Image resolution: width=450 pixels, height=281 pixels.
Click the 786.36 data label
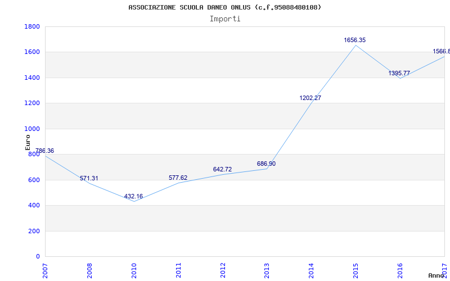pos(44,151)
